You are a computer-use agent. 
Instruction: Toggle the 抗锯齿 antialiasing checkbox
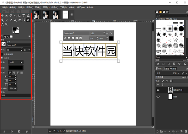pos(2,58)
